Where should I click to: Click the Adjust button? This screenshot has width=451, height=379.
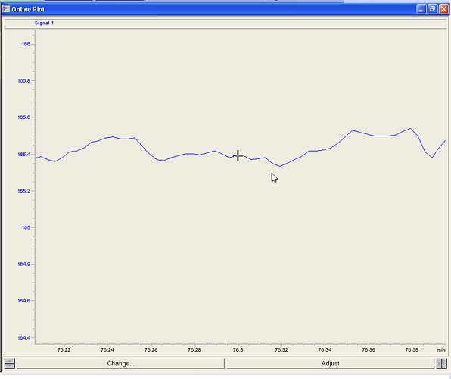[x=330, y=363]
